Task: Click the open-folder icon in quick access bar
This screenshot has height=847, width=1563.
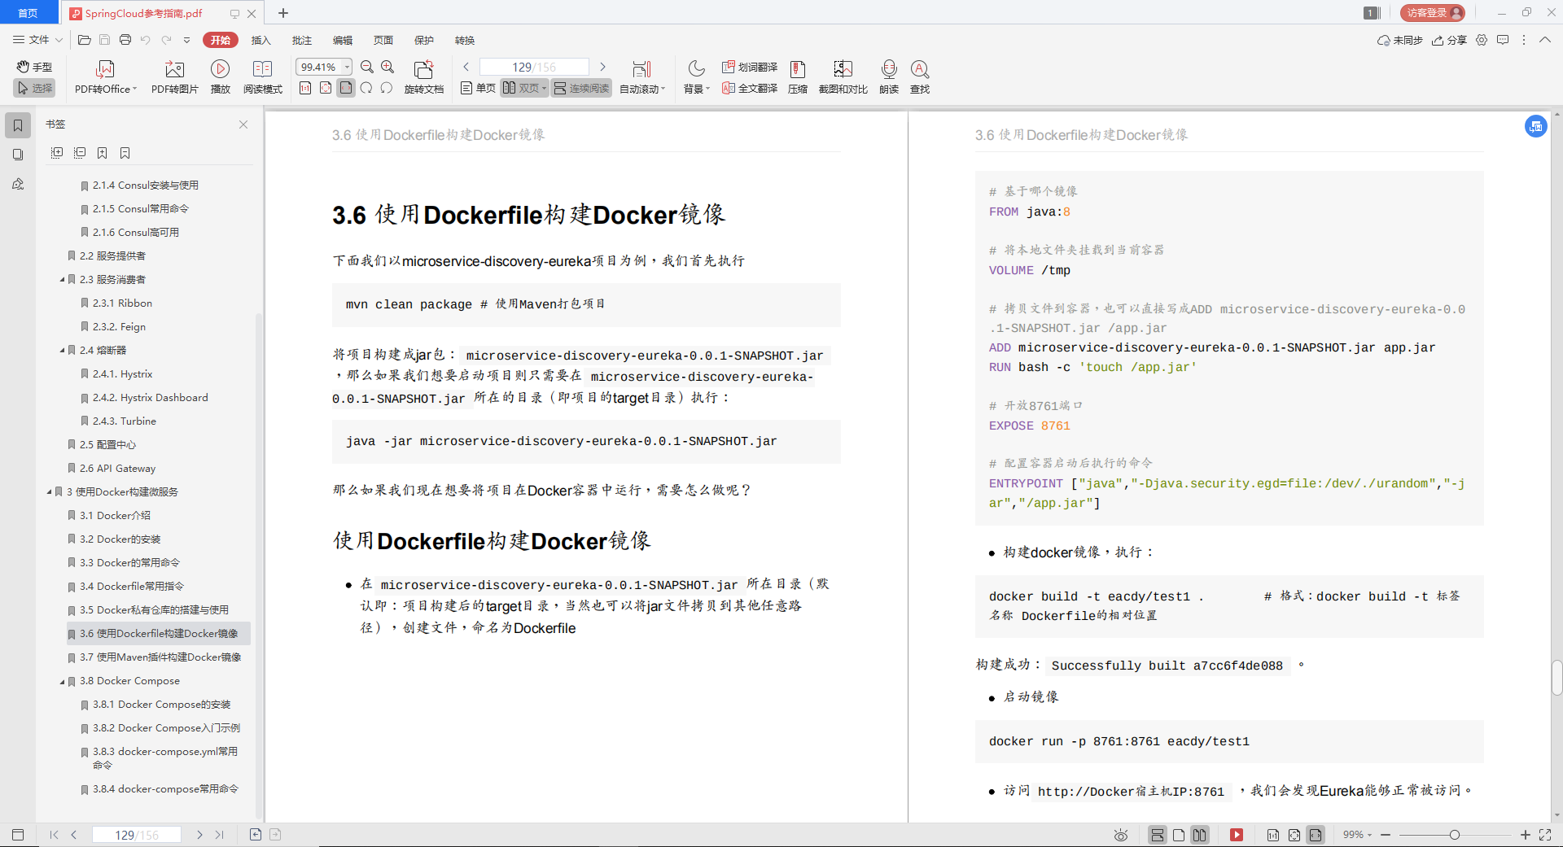Action: pyautogui.click(x=84, y=39)
